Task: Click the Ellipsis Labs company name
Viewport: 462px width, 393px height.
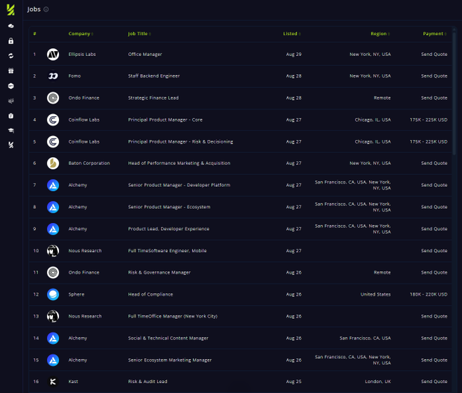Action: 82,54
